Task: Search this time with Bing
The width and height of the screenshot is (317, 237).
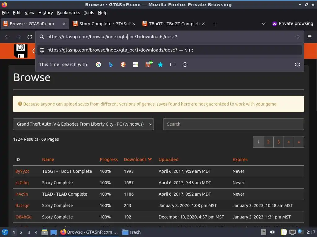Action: click(111, 64)
